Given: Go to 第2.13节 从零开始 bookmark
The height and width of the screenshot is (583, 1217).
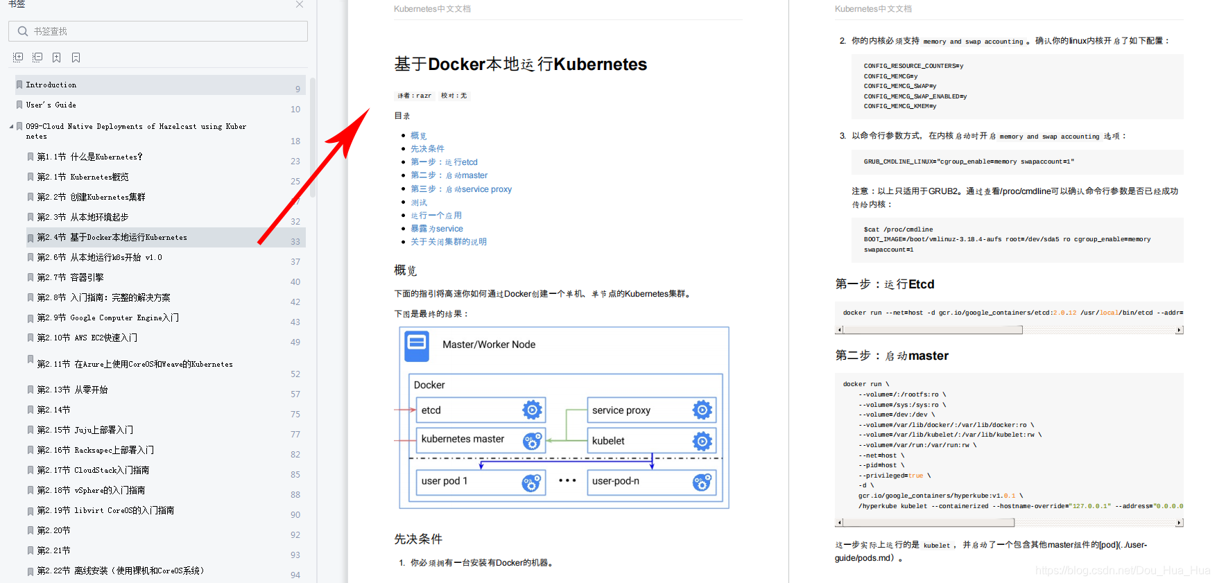Looking at the screenshot, I should pos(73,390).
